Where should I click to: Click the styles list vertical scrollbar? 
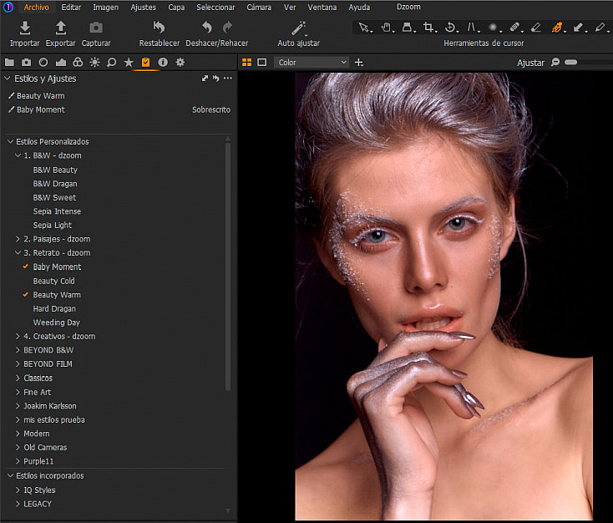point(227,266)
